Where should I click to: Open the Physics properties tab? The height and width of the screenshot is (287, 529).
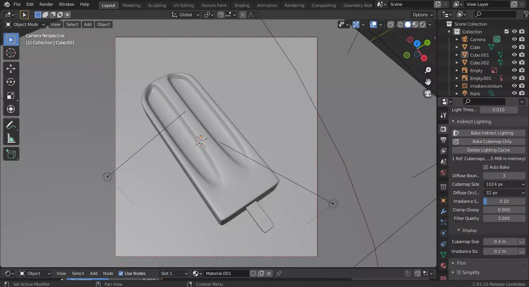point(443,233)
